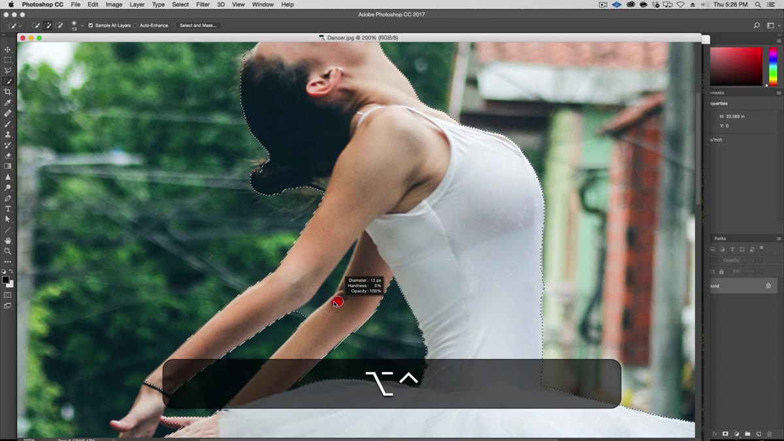Choose Add to Selection mode
This screenshot has width=784, height=441.
(x=48, y=25)
